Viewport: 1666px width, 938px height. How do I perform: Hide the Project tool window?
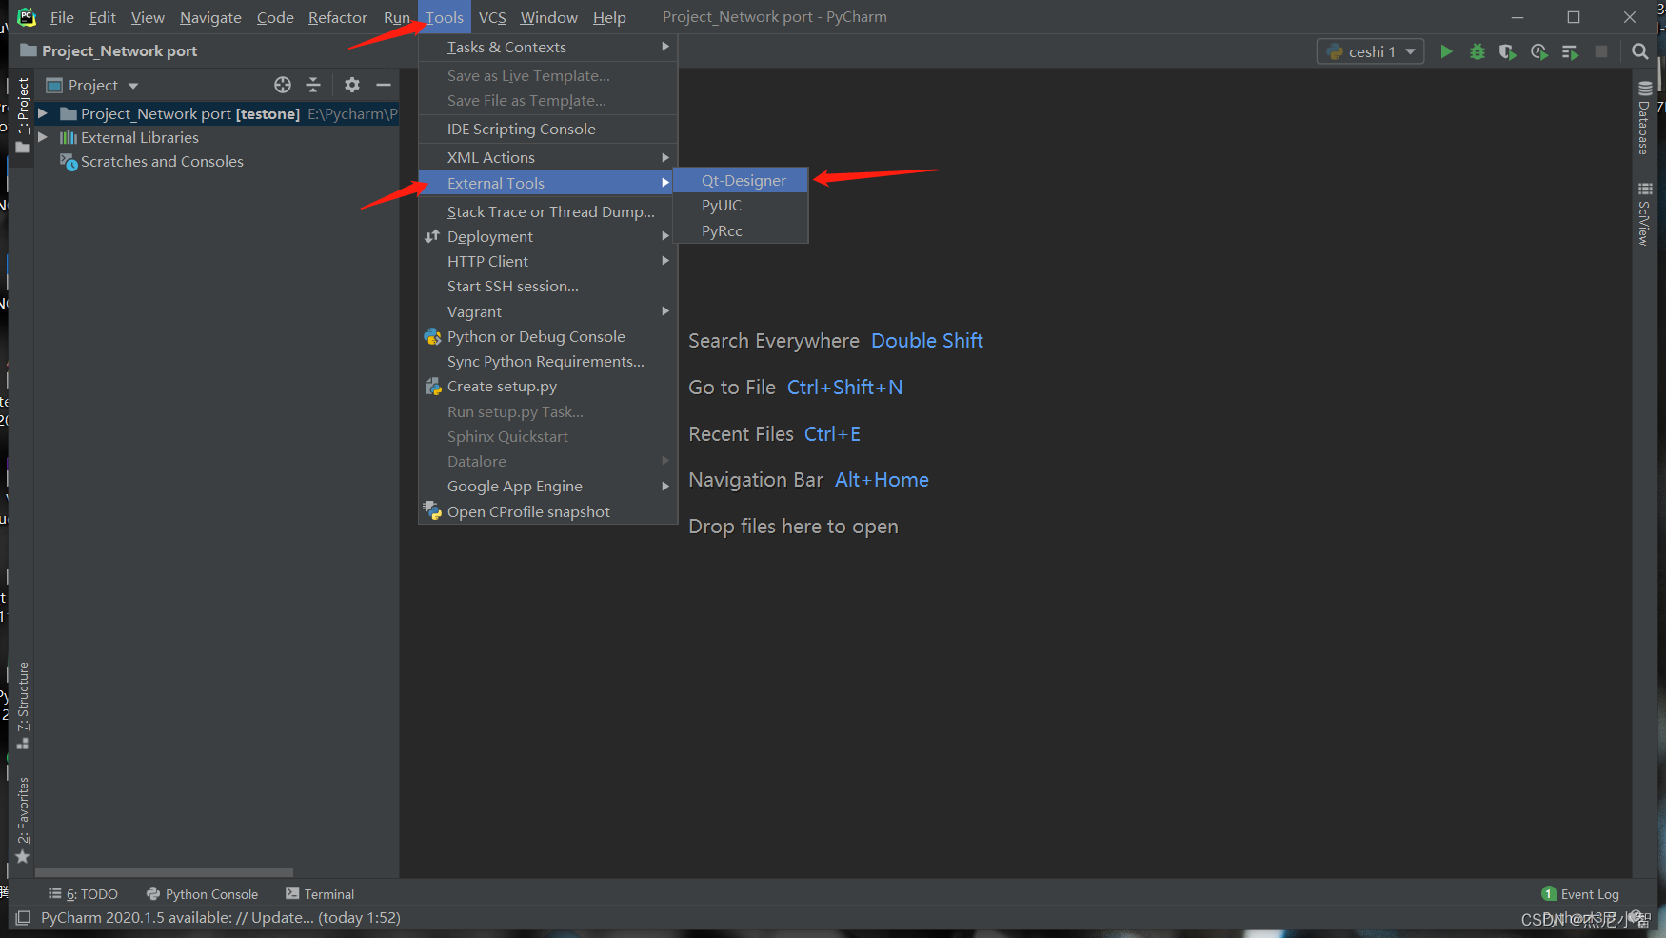(384, 85)
